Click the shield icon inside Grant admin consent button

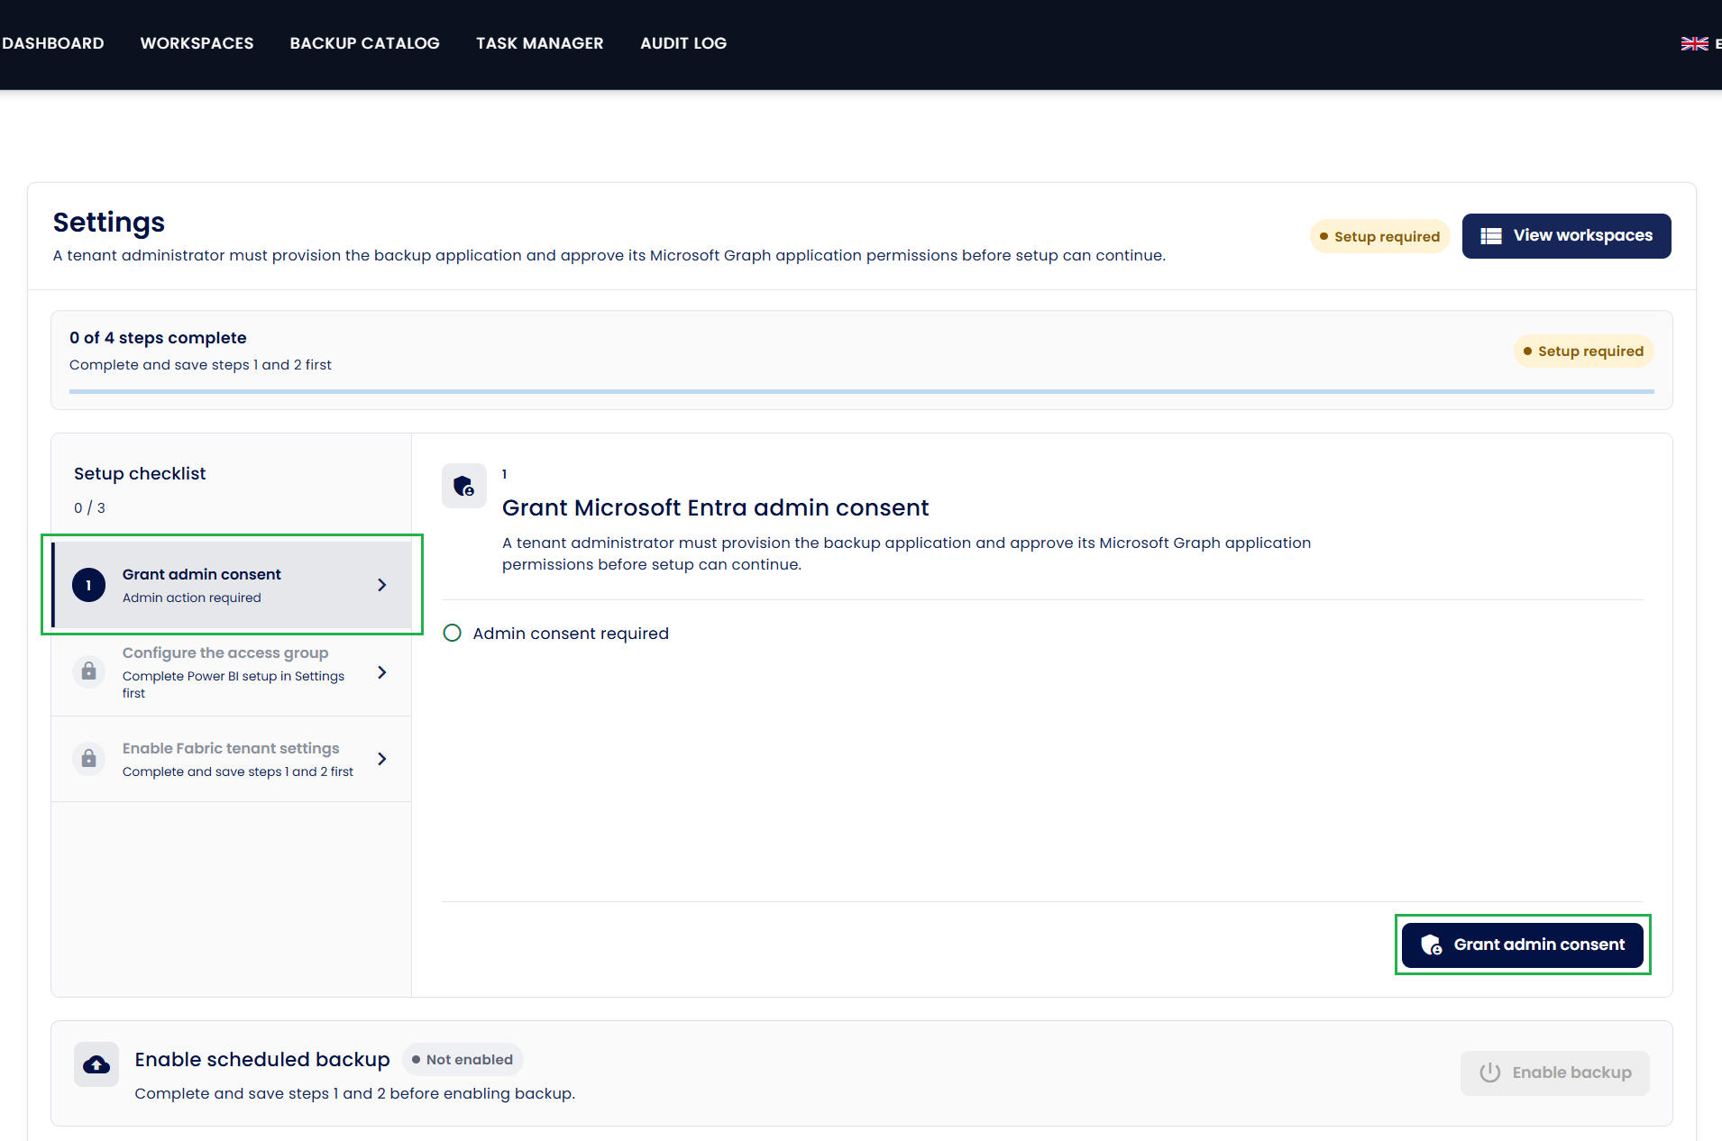click(1431, 945)
